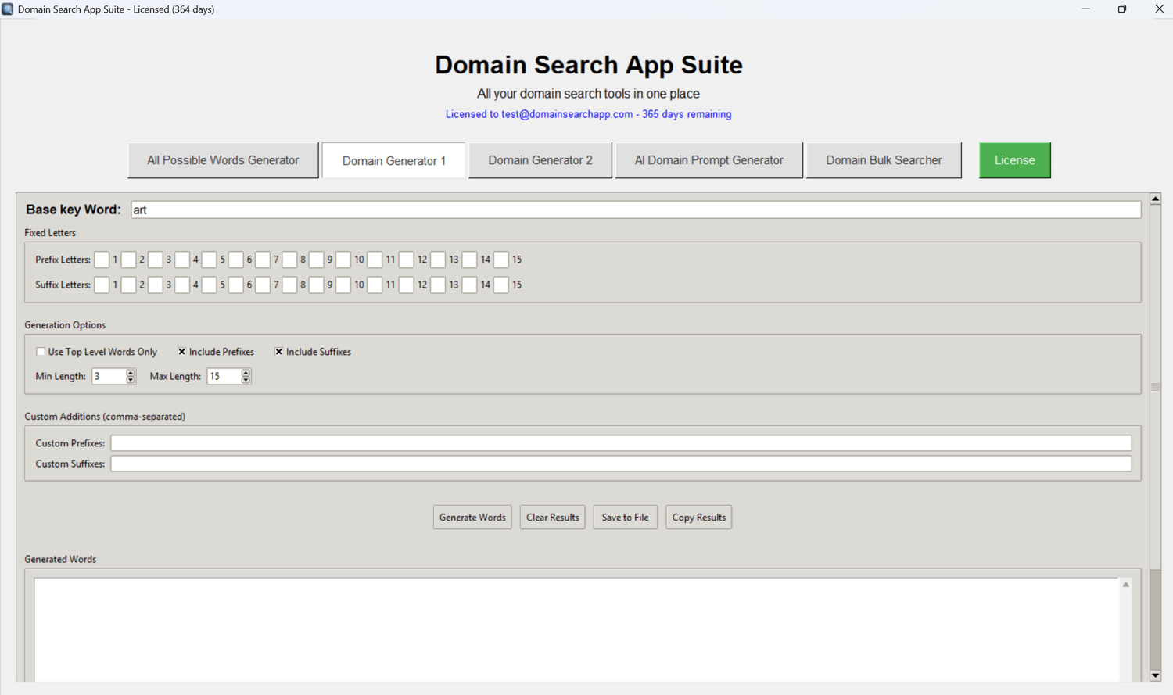
Task: Click the Generated Words scrollbar up arrow
Action: click(1126, 585)
